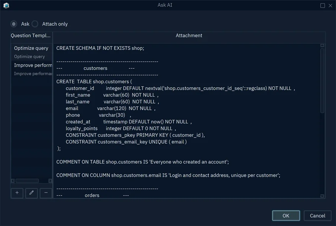Select the Optimize query template title
Viewport: 336px width, 226px height.
[31, 48]
